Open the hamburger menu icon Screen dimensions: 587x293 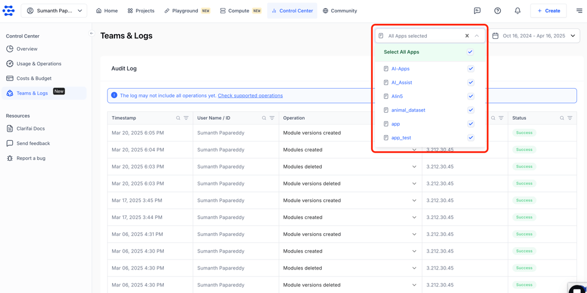579,11
